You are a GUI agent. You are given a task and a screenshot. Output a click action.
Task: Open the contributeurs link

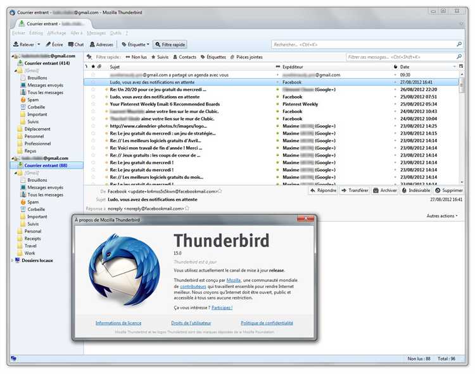coord(193,286)
